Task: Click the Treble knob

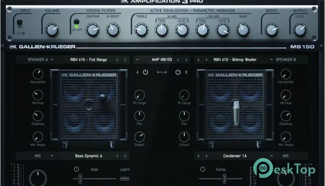Action: click(142, 30)
